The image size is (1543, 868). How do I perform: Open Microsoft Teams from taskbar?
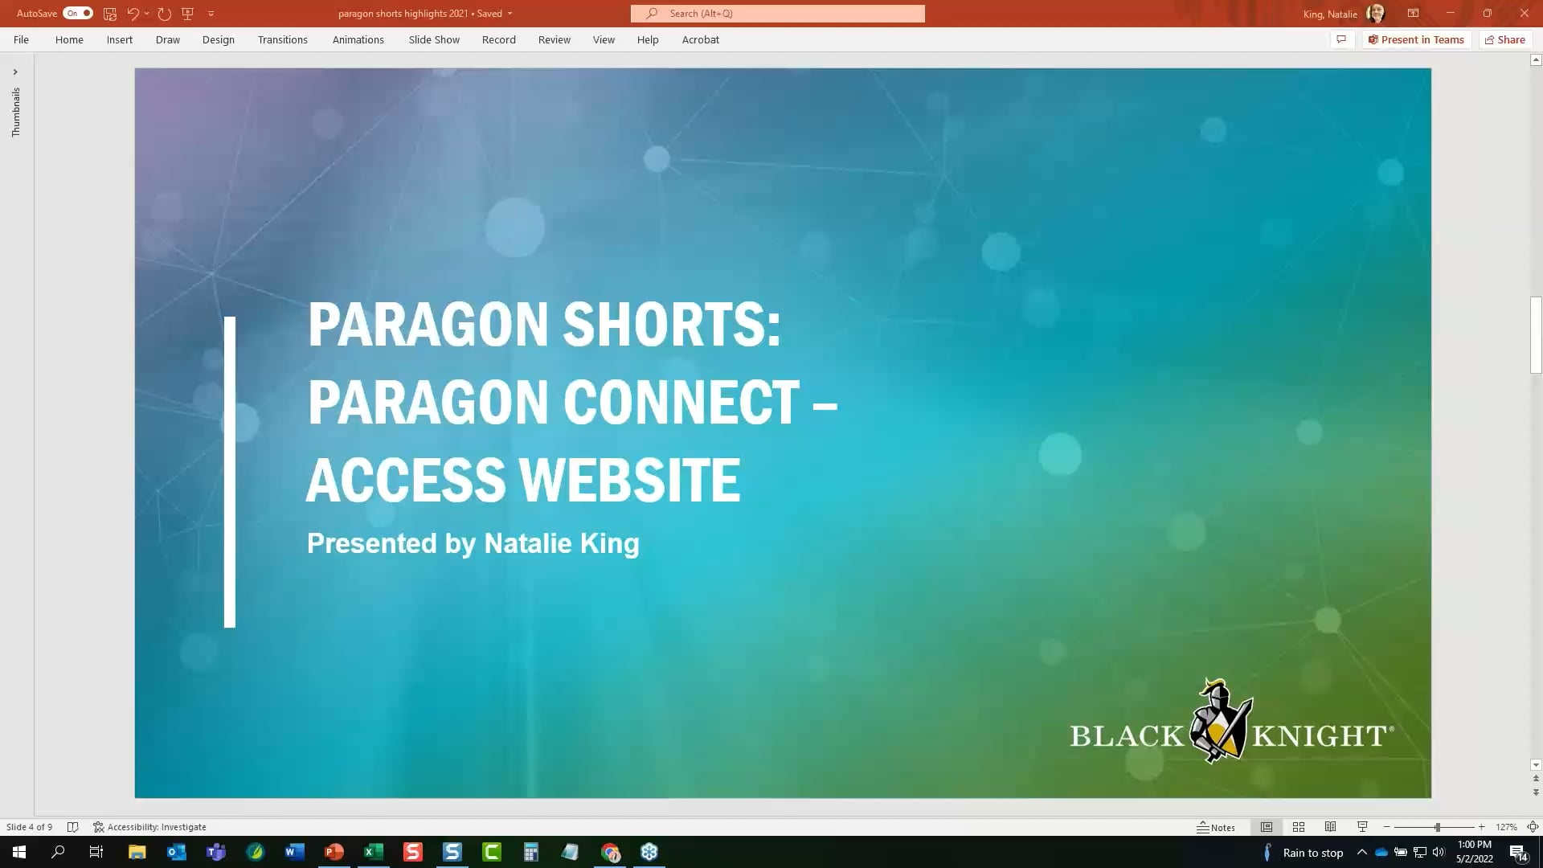pos(216,852)
